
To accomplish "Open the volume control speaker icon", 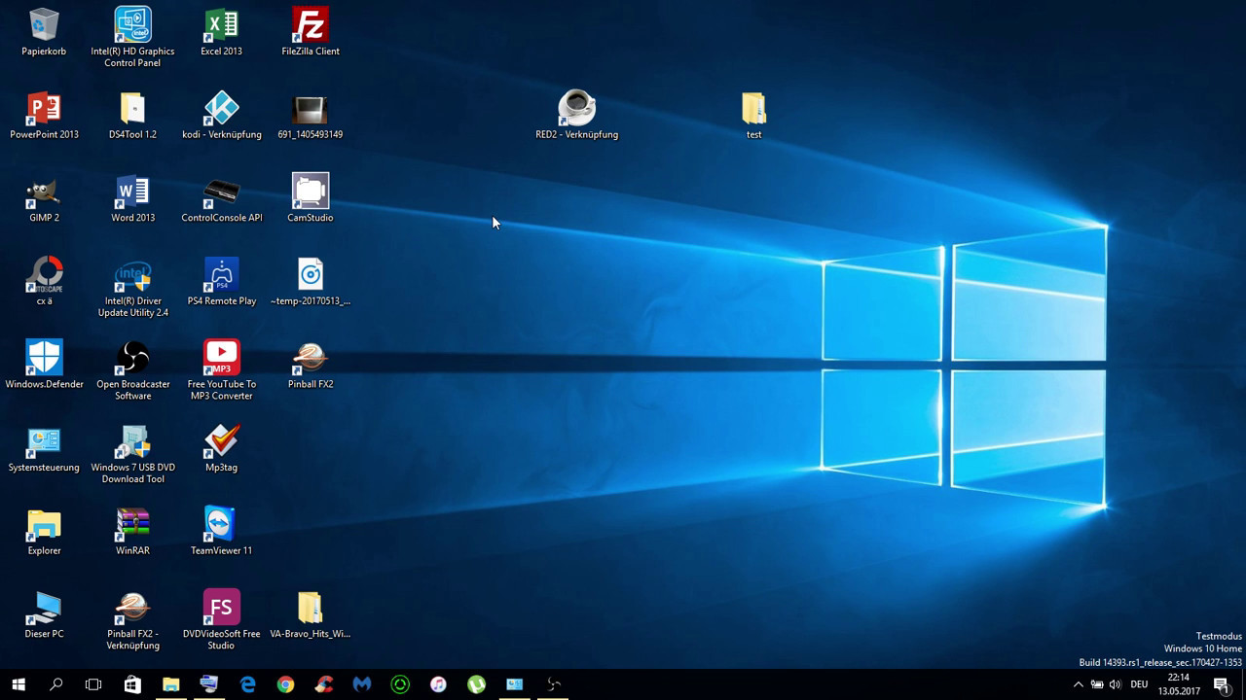I will pos(1115,684).
